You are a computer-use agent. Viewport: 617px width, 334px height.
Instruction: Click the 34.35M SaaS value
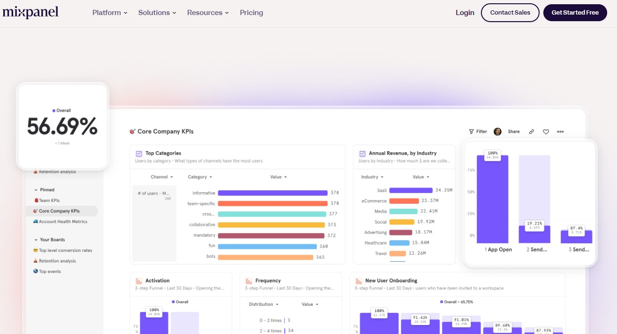tap(444, 190)
